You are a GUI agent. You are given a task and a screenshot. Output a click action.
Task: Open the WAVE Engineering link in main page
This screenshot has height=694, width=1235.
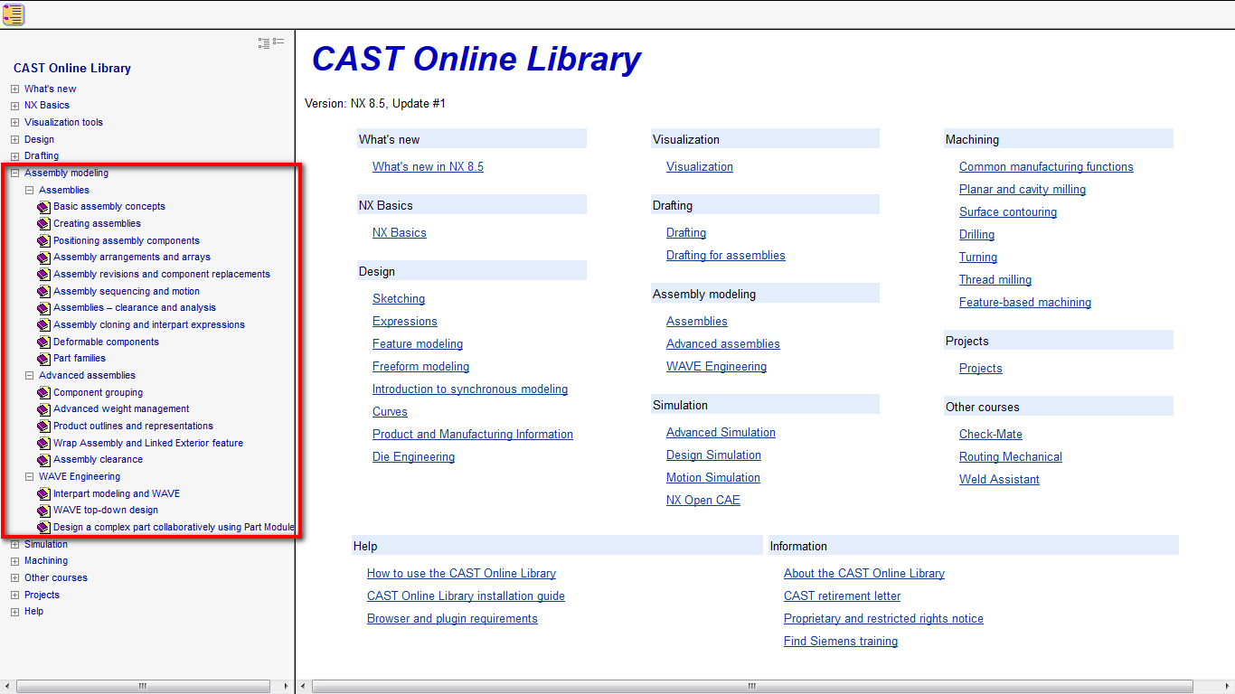click(716, 367)
